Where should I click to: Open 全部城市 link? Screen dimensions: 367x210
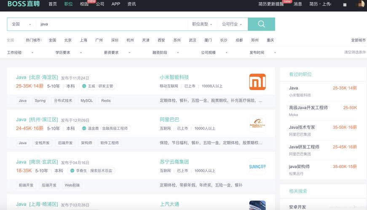tap(358, 40)
